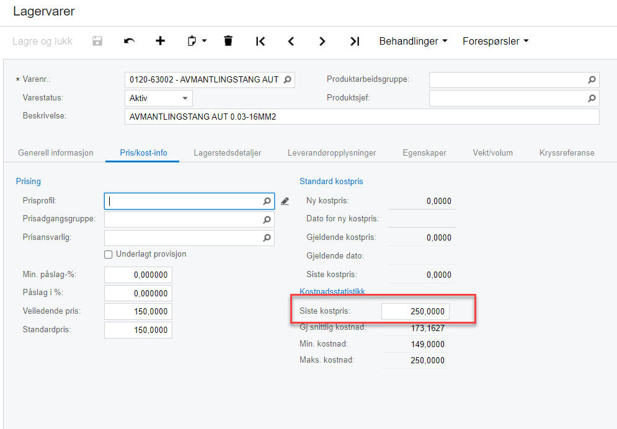The width and height of the screenshot is (617, 429).
Task: Click the Gjeldende kostpris value 0,0000
Action: (x=439, y=237)
